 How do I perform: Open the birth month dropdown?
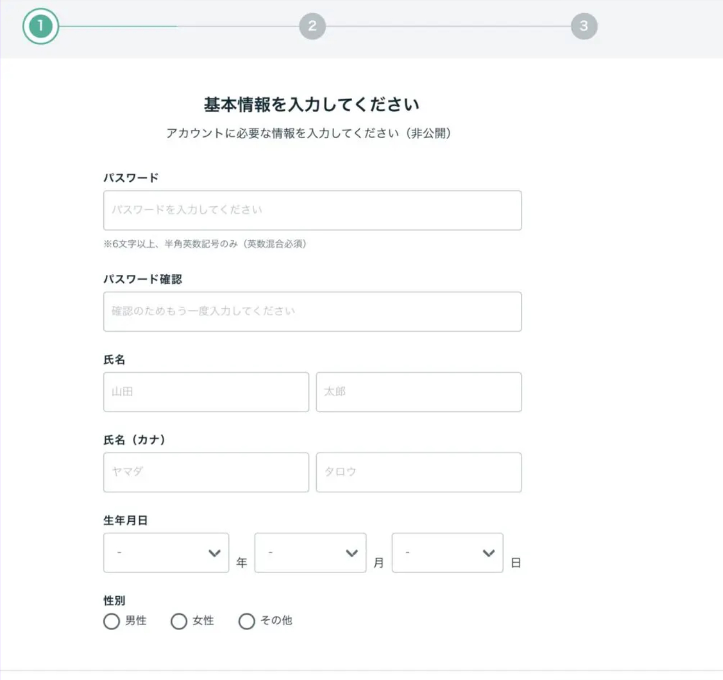310,553
